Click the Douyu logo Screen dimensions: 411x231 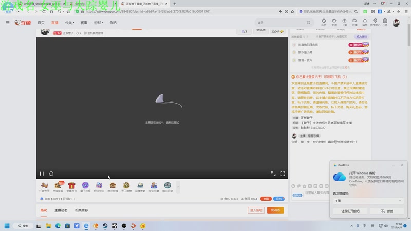23,23
